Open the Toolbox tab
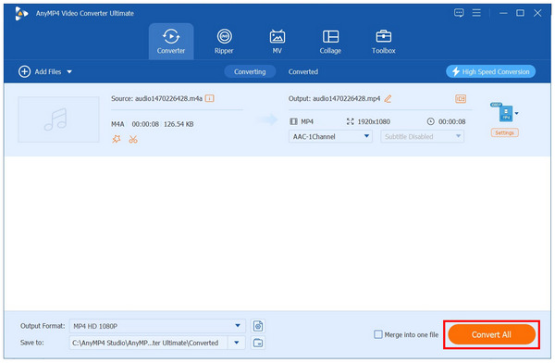 tap(383, 42)
